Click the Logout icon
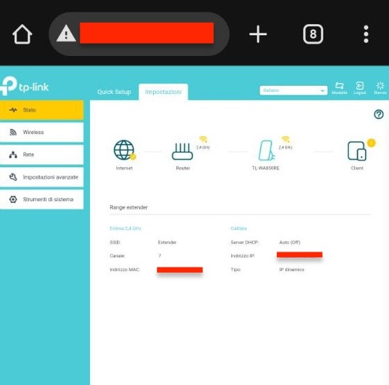This screenshot has width=389, height=385. pos(360,88)
